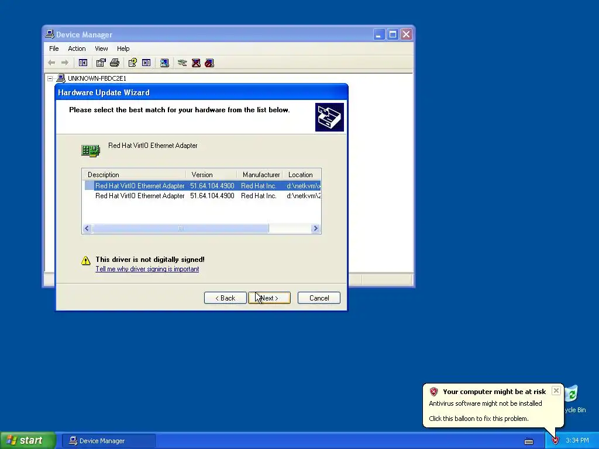
Task: Click the 'Your computer might be at risk' balloon
Action: coord(493,405)
